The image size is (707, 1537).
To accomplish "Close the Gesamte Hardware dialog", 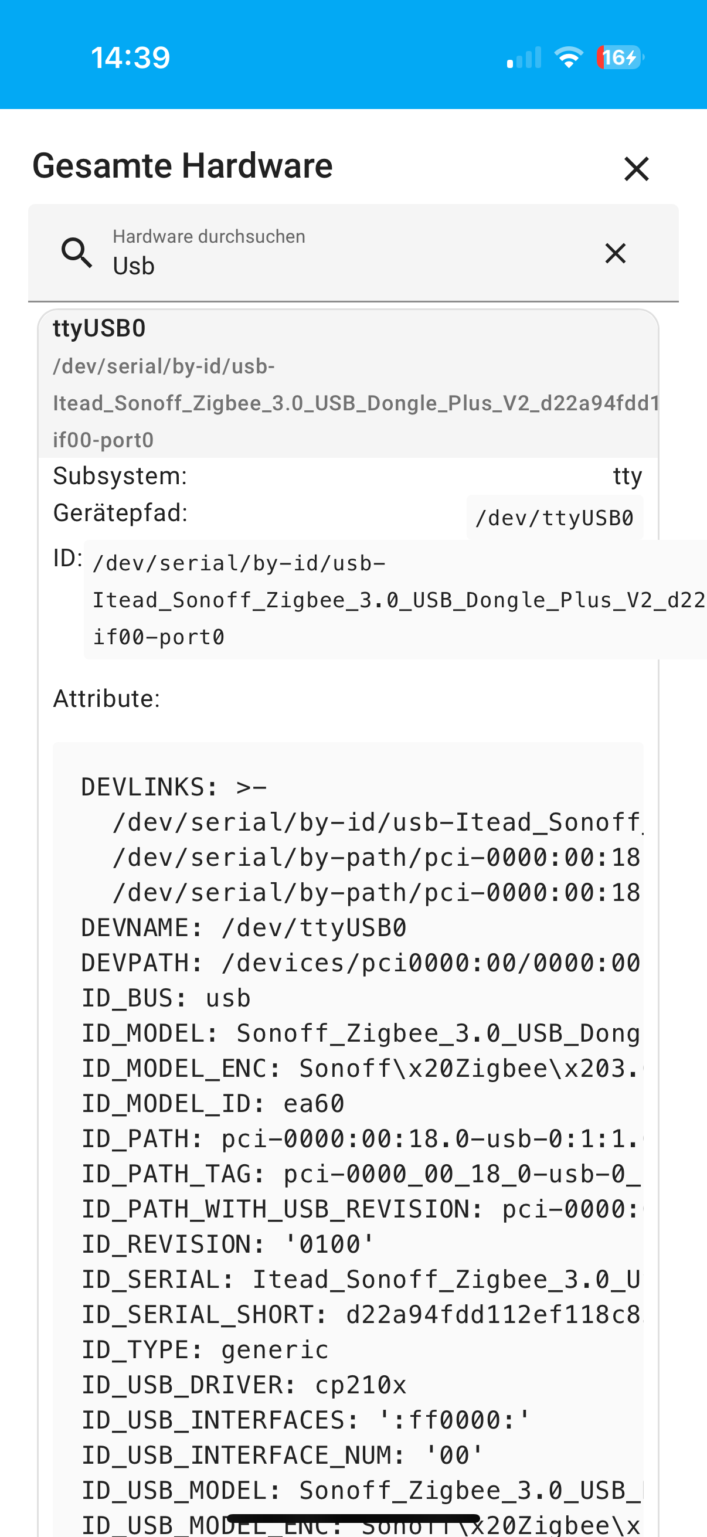I will coord(636,168).
